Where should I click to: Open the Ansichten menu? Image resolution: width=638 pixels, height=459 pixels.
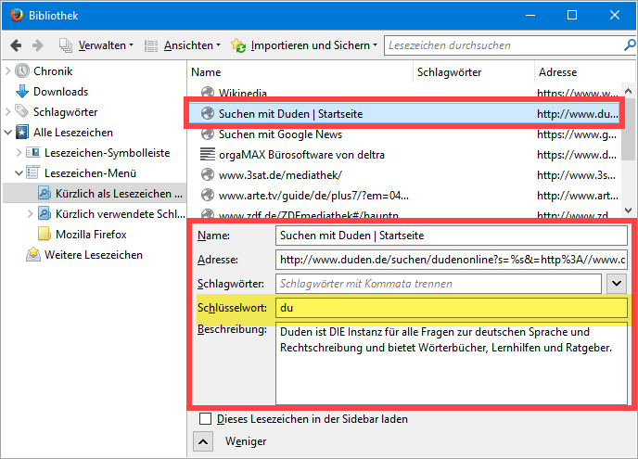[192, 45]
